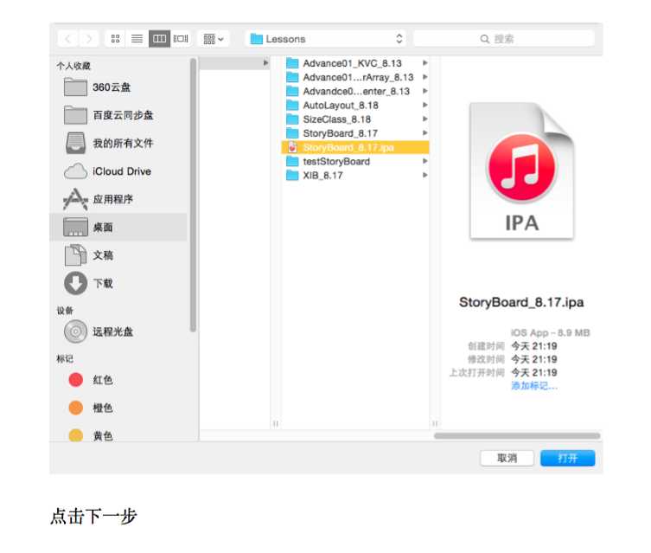Image resolution: width=651 pixels, height=553 pixels.
Task: Select the column view button
Action: point(159,39)
